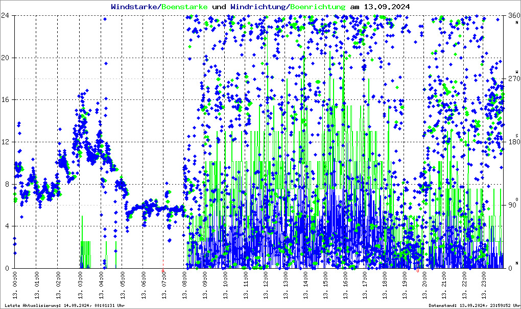Click the time label '13. 19:00'

[x=405, y=286]
